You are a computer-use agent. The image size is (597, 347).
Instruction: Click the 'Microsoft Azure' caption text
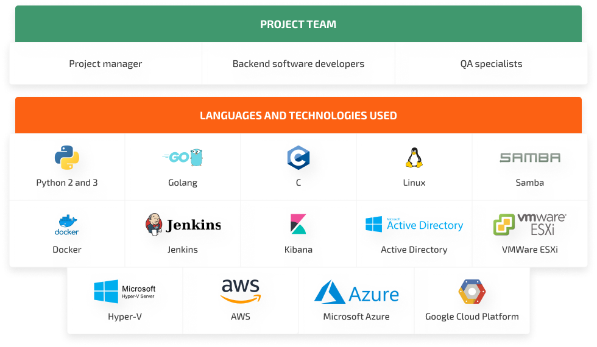(356, 317)
